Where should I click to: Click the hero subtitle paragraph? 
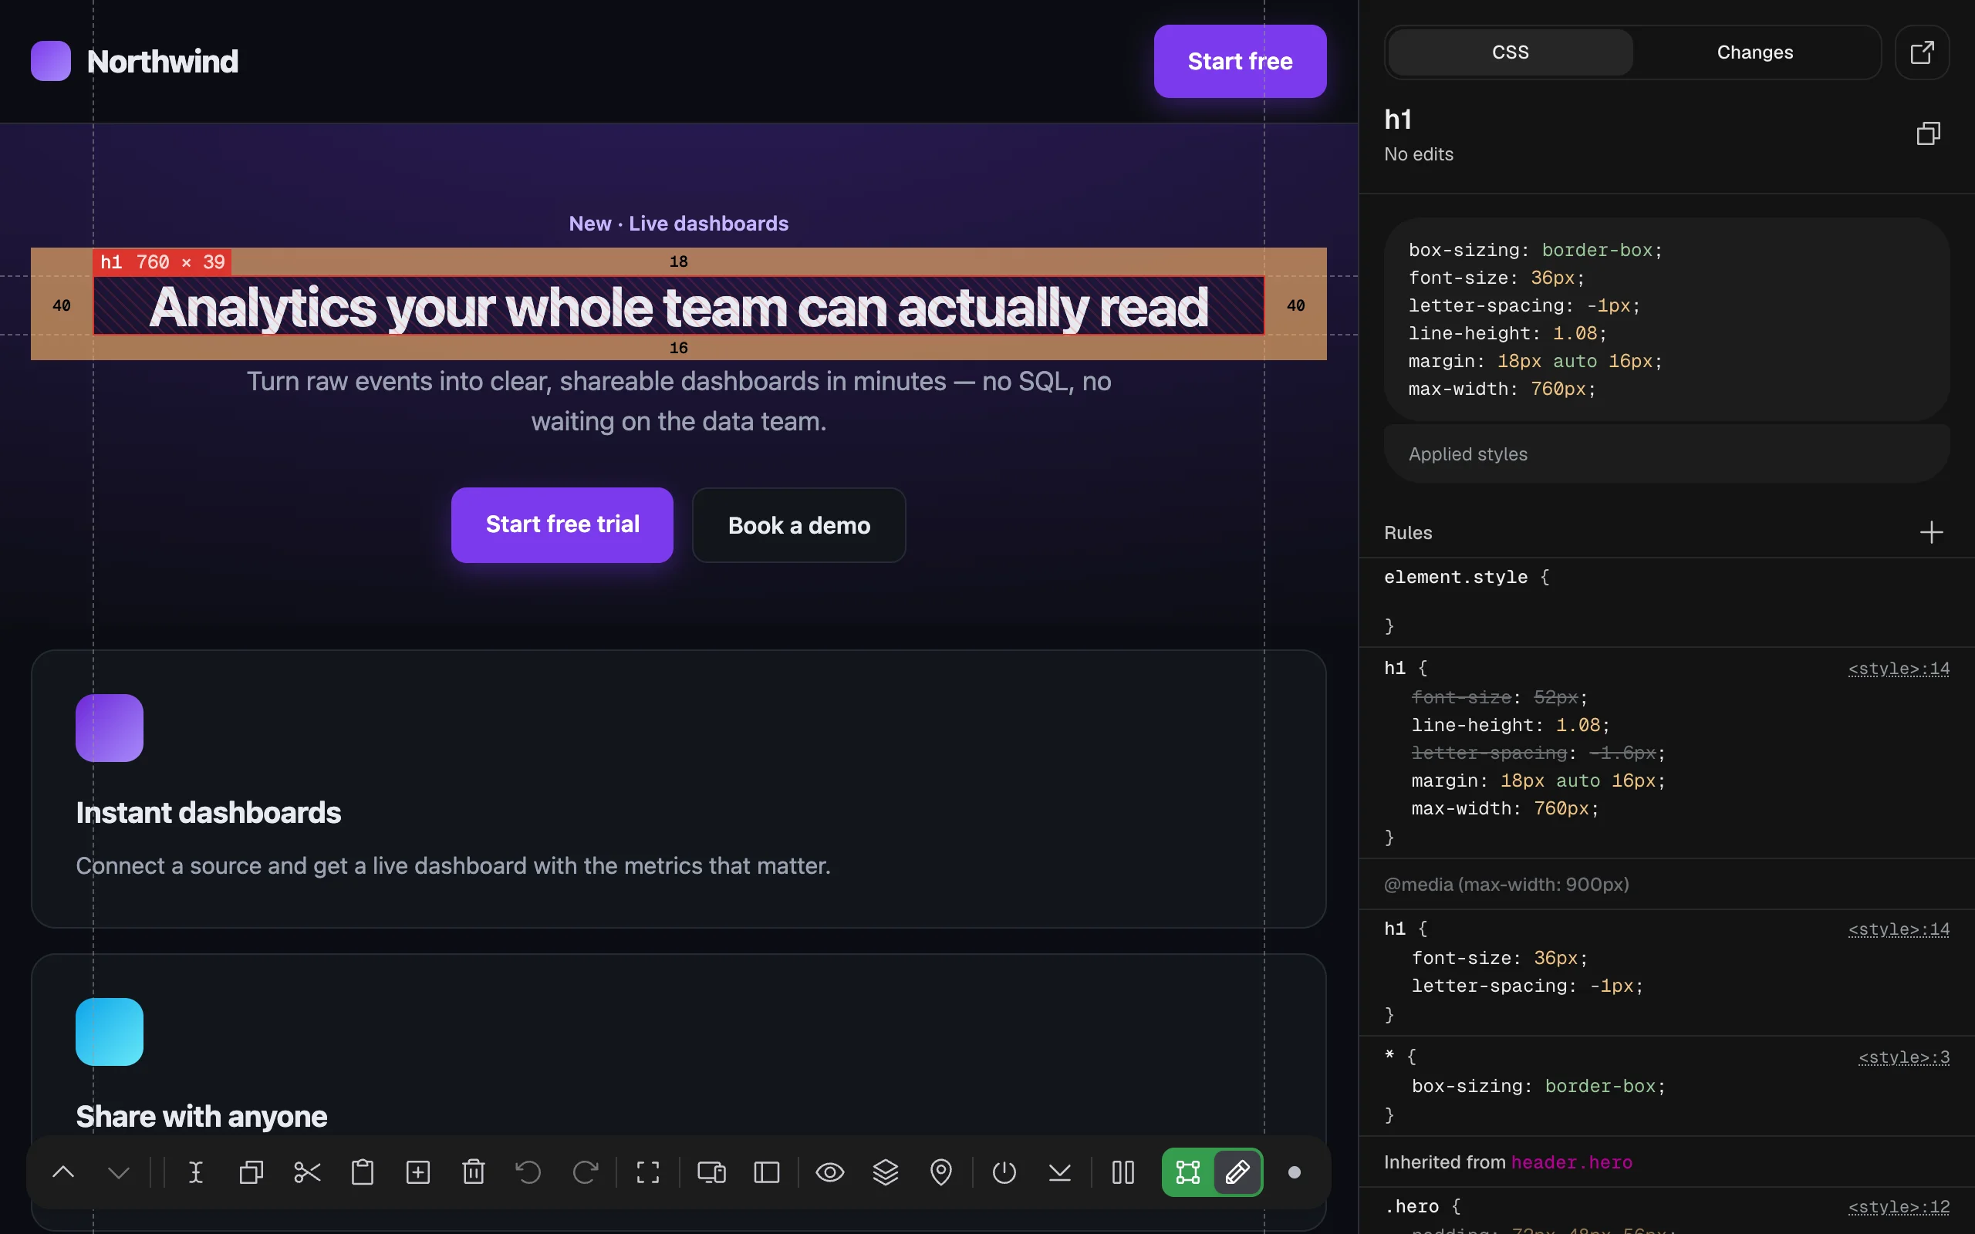[678, 401]
